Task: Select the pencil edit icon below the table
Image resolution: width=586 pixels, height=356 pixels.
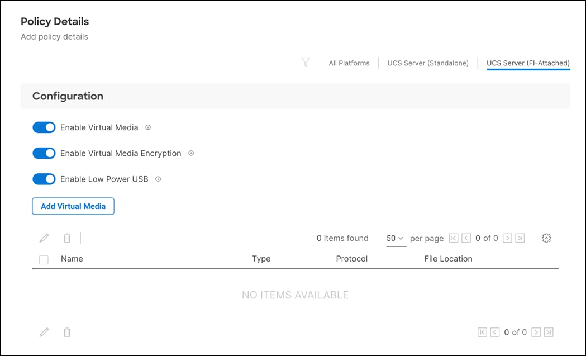Action: pos(44,332)
